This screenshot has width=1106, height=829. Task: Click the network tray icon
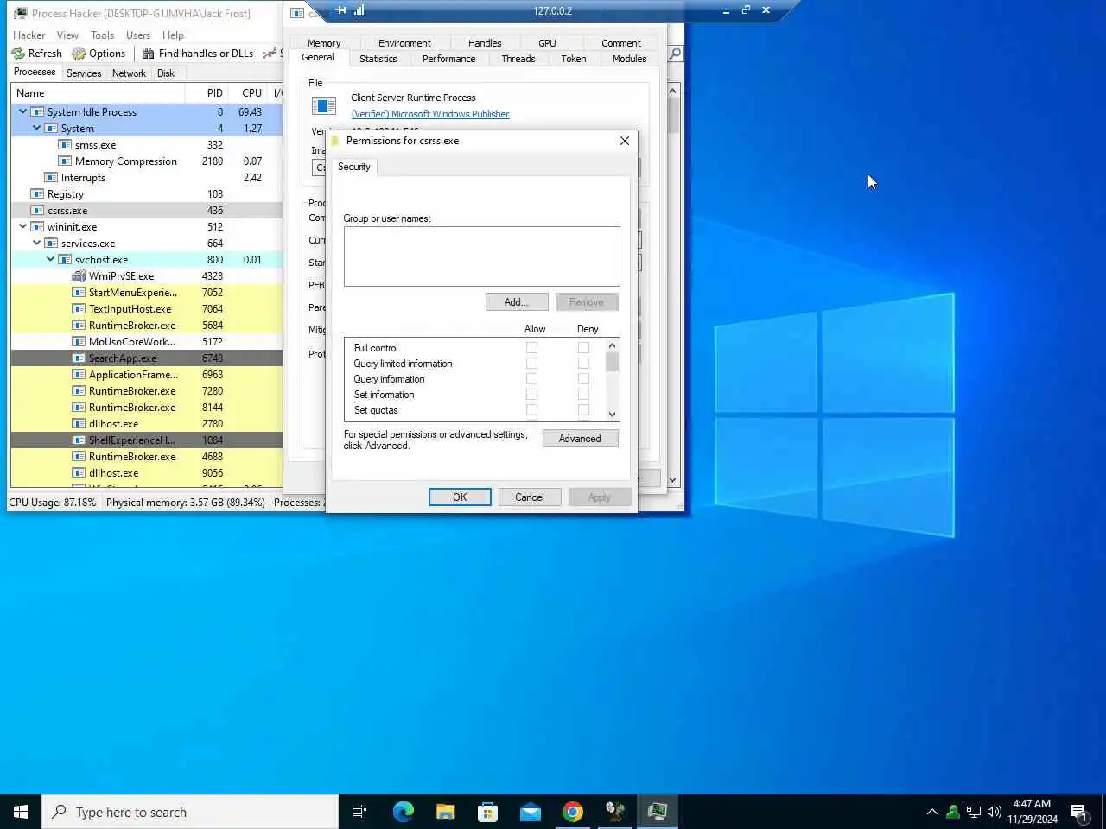point(974,812)
